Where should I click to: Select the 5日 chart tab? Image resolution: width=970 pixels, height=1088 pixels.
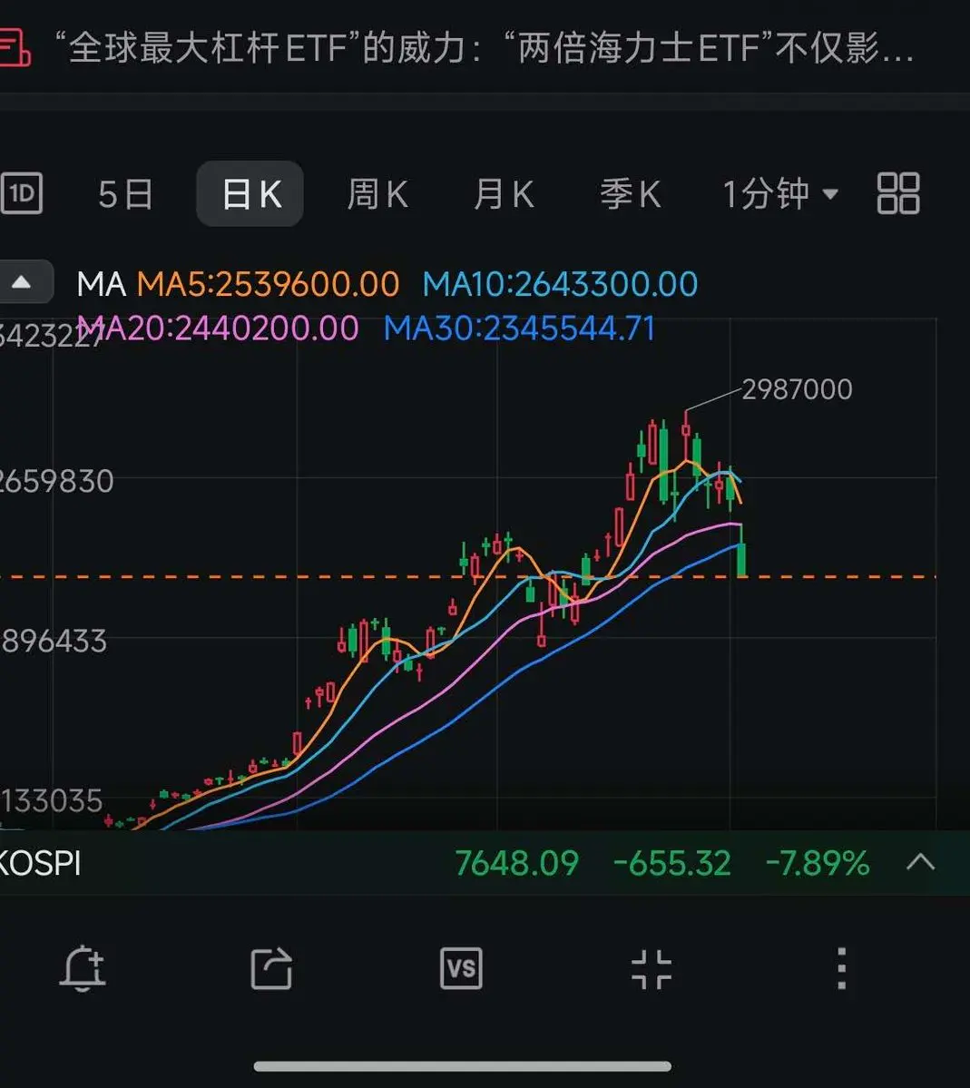125,193
